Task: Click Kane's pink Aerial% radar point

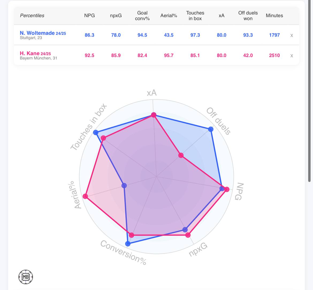Action: 85,196
